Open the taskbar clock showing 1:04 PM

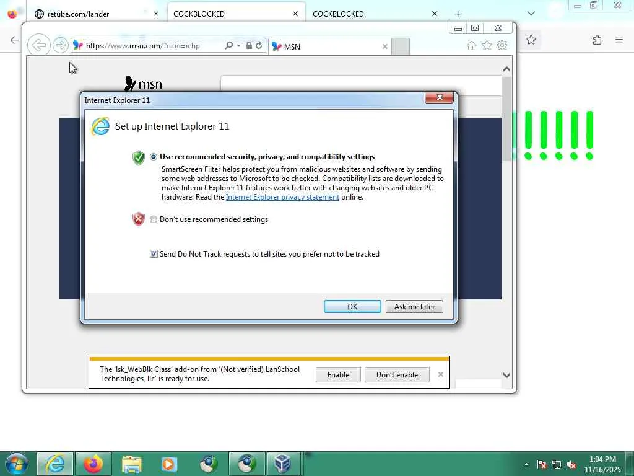(602, 464)
